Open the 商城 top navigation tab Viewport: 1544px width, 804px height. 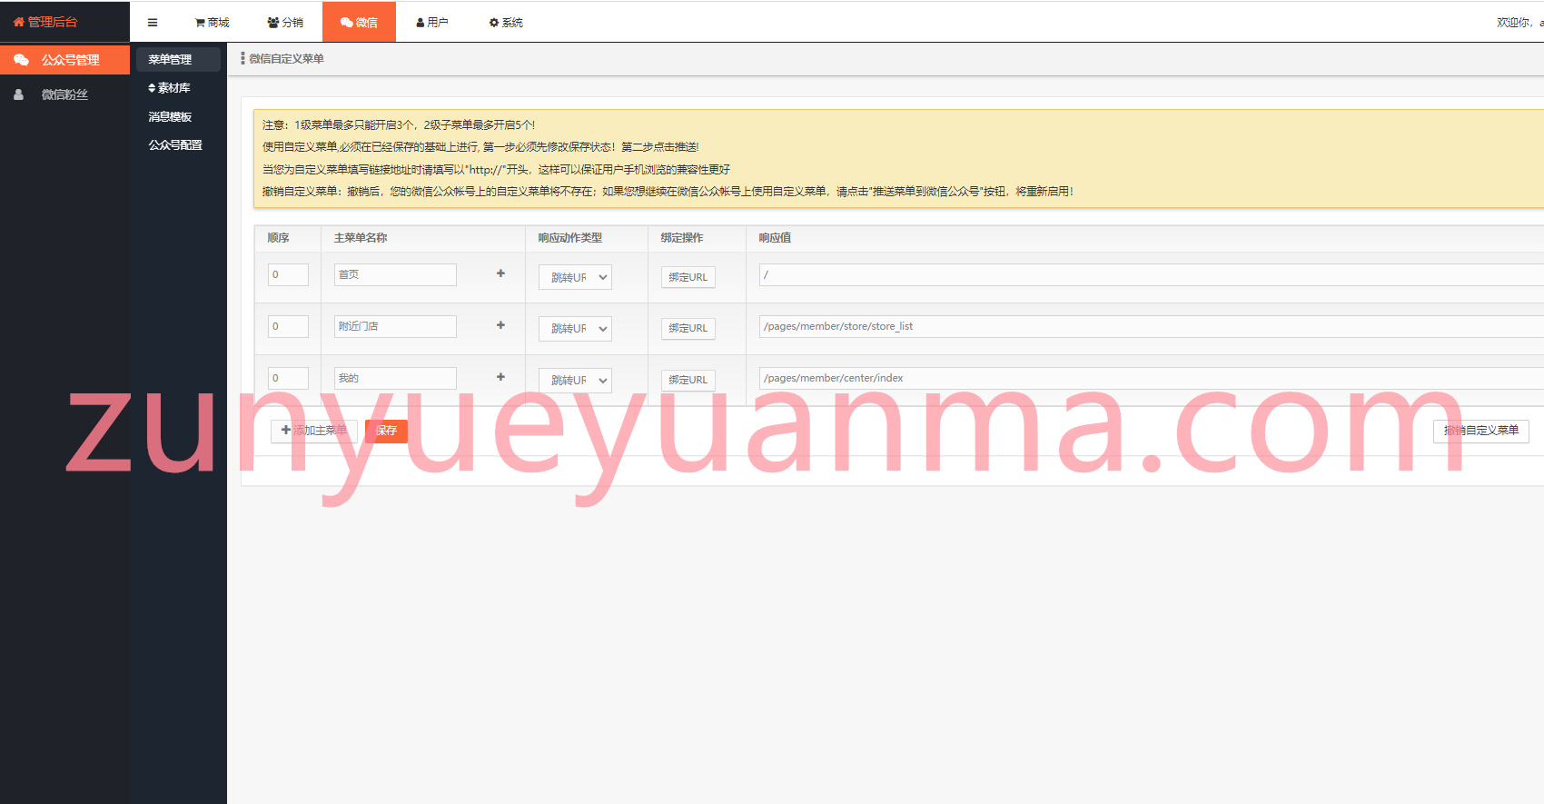[x=212, y=23]
